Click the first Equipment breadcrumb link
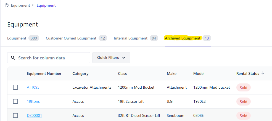Screen dimensions: 272x121 20,5
